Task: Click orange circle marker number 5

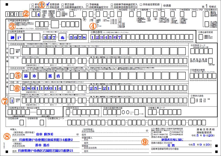Action: [17, 75]
